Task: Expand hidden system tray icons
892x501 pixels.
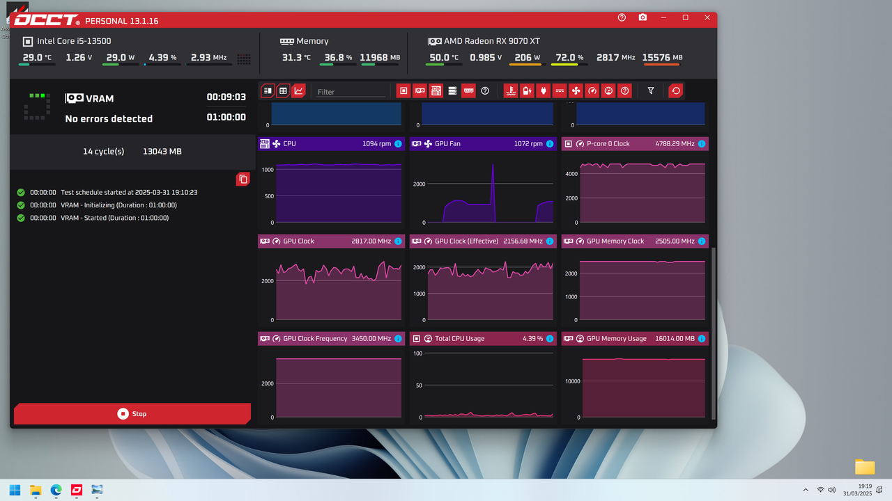Action: click(806, 490)
